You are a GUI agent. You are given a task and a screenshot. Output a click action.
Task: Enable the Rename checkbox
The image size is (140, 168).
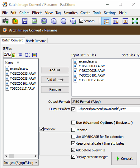click(73, 130)
